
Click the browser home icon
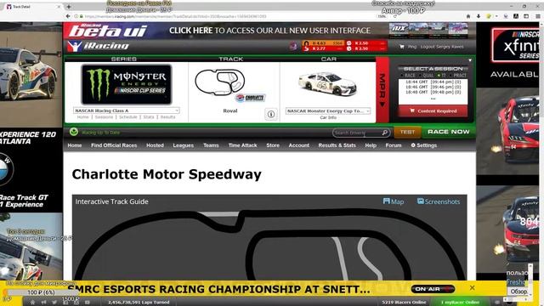point(468,16)
